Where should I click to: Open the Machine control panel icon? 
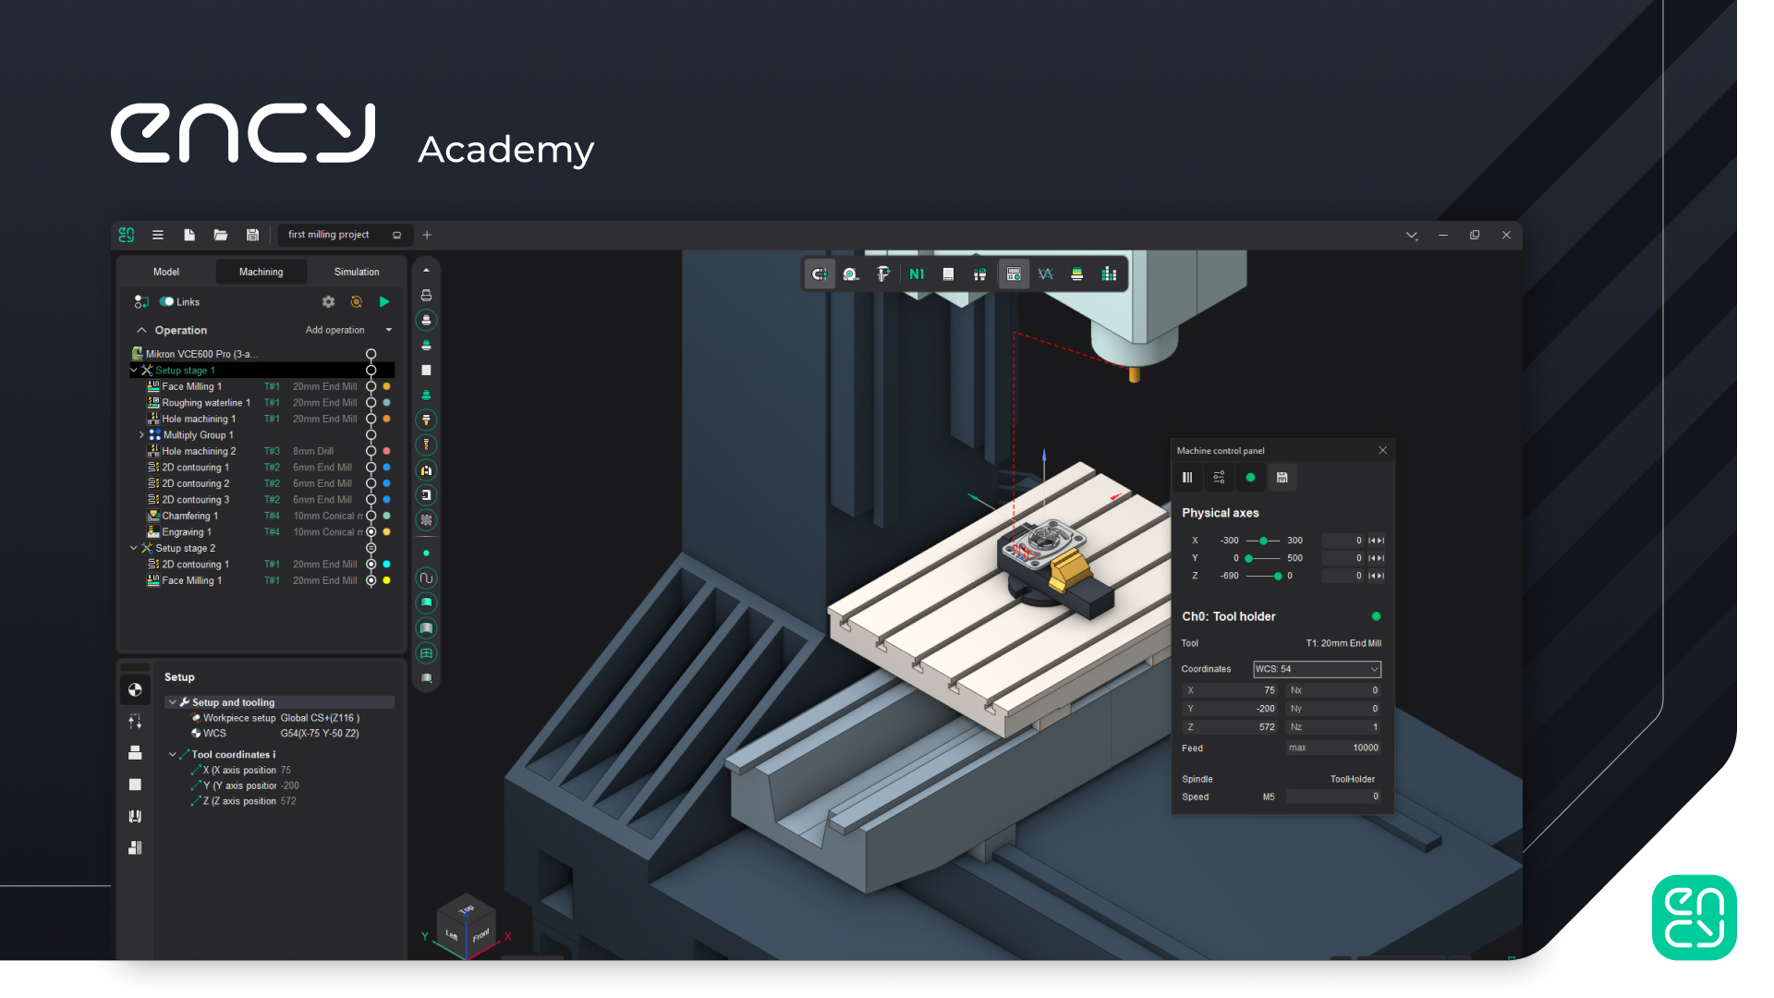pyautogui.click(x=1014, y=274)
